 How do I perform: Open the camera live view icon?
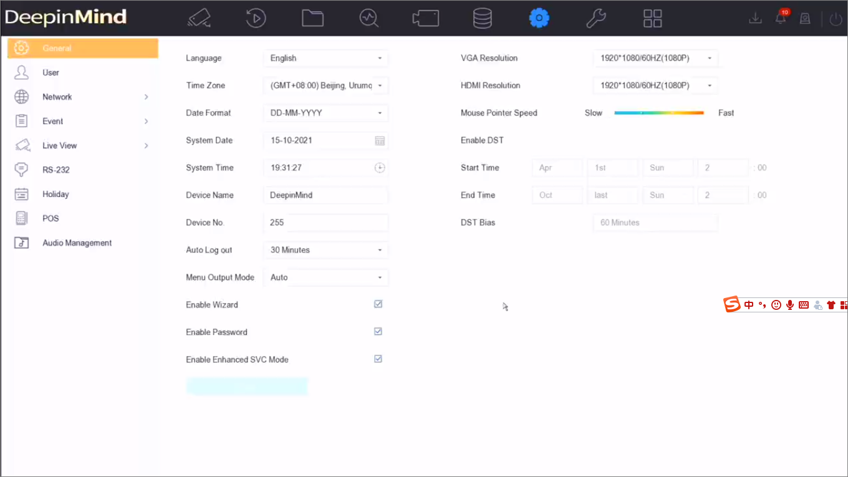coord(199,18)
